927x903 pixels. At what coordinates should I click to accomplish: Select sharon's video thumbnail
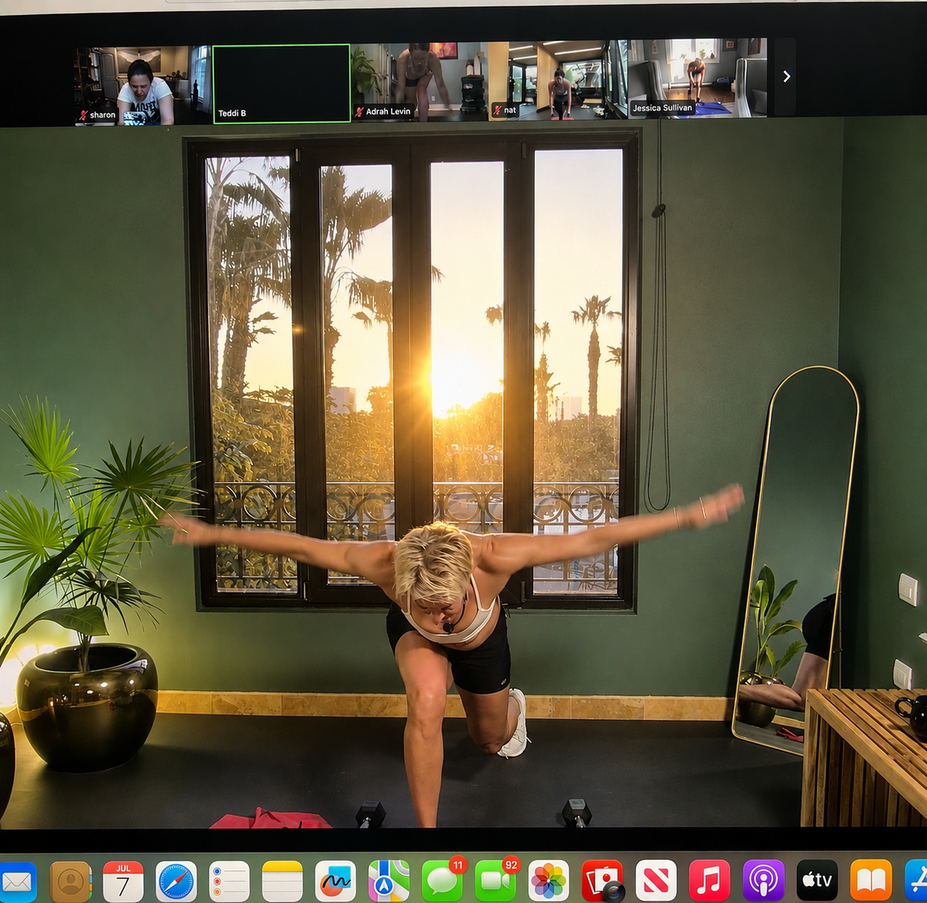coord(143,85)
